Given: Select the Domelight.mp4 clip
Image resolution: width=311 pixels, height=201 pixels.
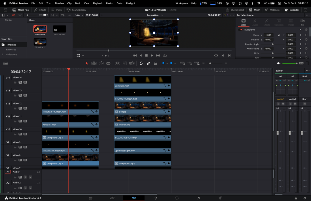Looking at the screenshot, I should [x=143, y=82].
